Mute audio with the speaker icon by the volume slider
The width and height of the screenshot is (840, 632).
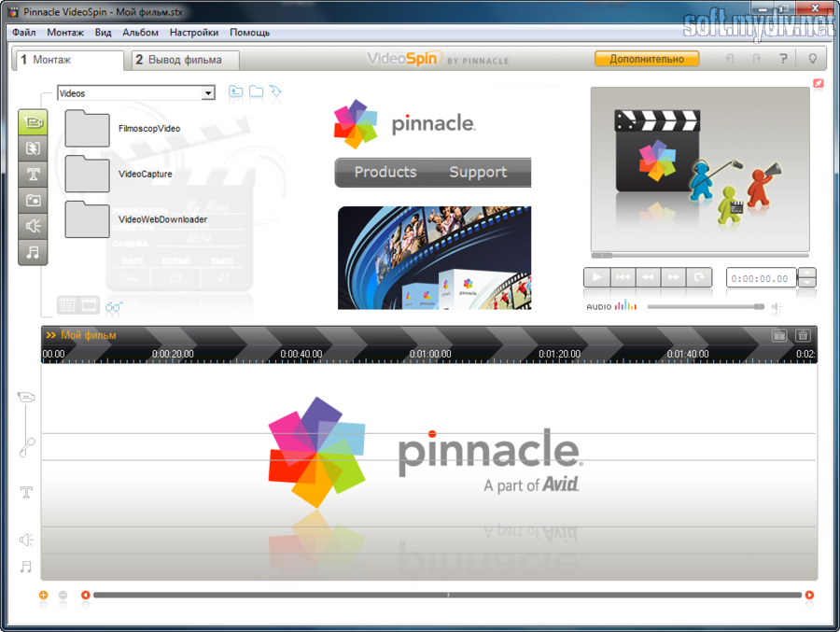click(x=777, y=307)
